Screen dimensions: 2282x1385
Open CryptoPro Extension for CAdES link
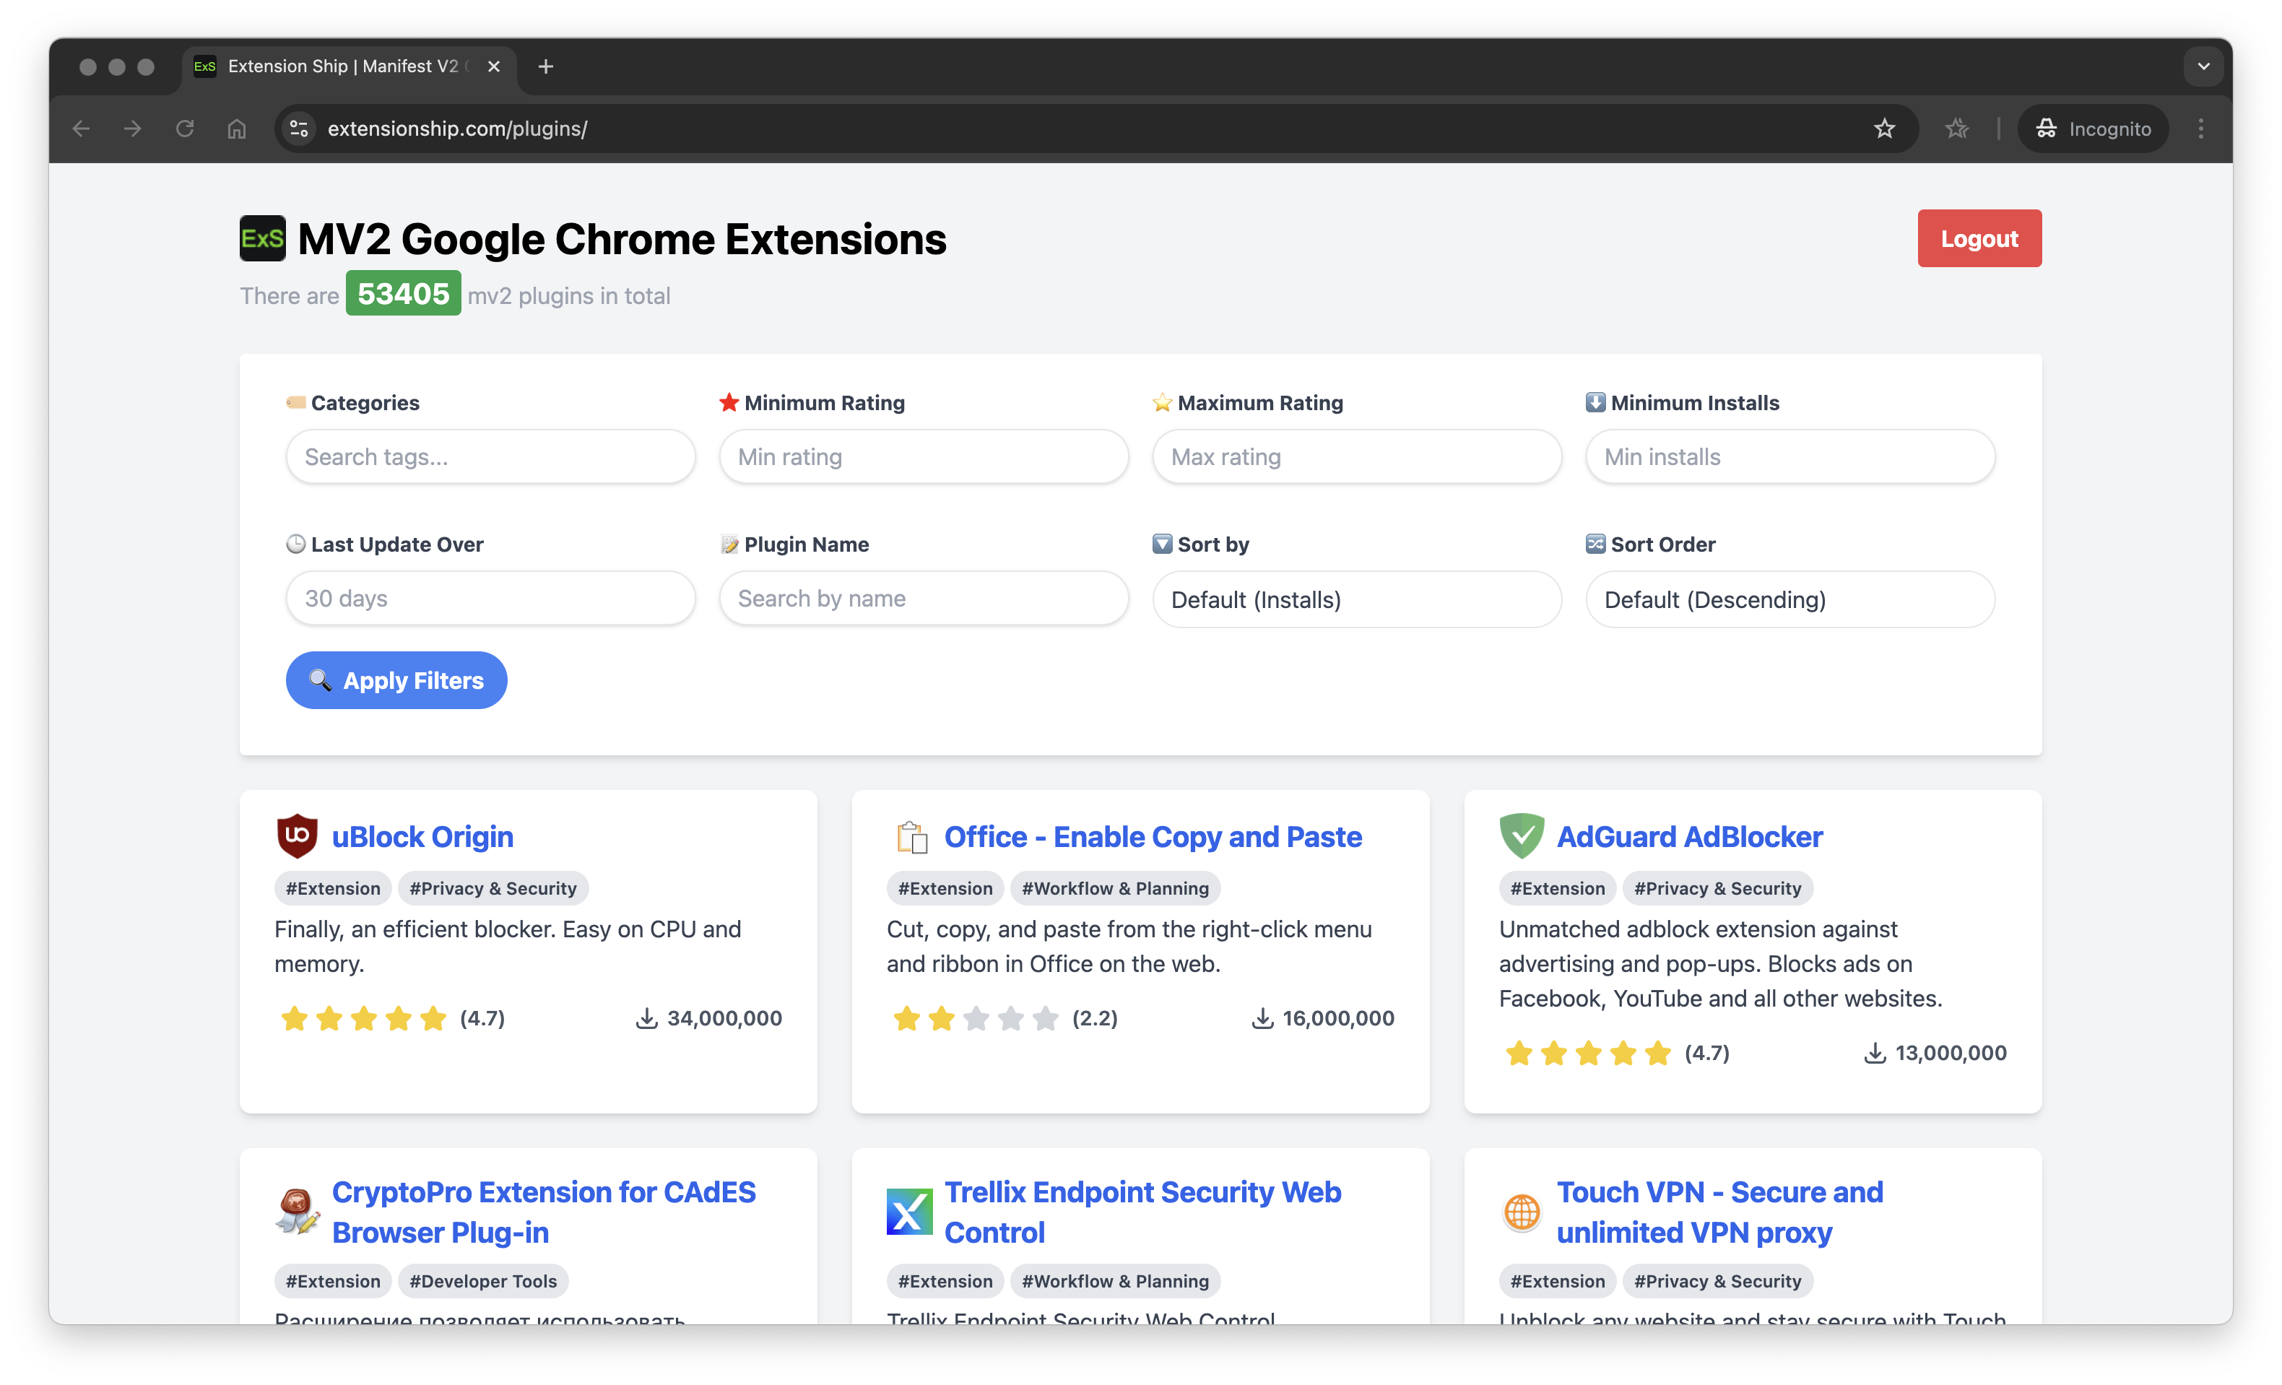pyautogui.click(x=544, y=1212)
